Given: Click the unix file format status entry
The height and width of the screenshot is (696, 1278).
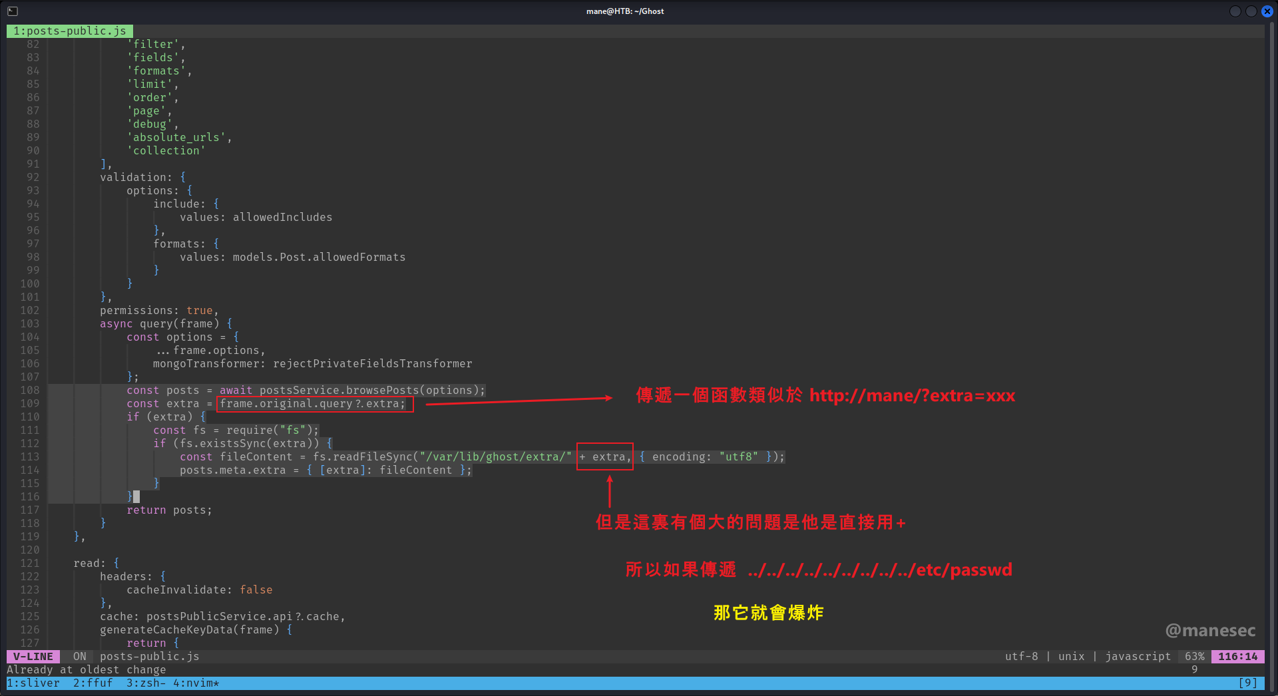Looking at the screenshot, I should (x=1072, y=657).
